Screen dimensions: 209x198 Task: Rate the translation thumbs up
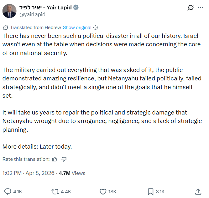55,159
